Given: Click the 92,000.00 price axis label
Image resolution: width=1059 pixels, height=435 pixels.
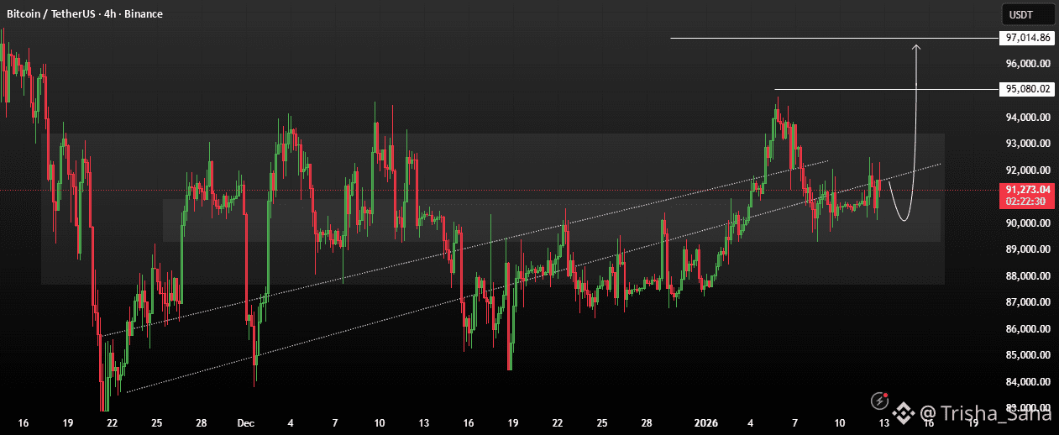Looking at the screenshot, I should tap(1028, 170).
